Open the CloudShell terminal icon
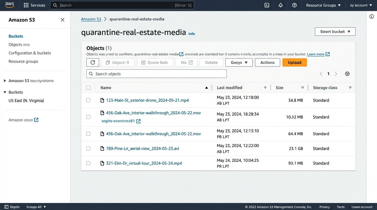 click(267, 5)
